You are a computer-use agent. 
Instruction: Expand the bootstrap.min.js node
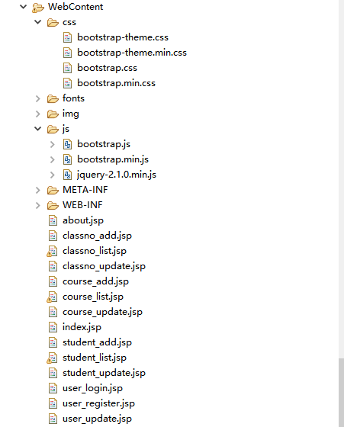[53, 159]
